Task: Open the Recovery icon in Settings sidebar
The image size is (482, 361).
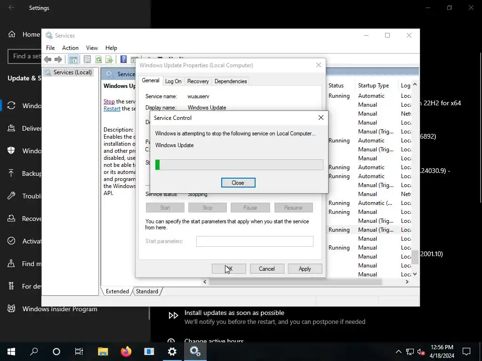Action: [x=11, y=218]
